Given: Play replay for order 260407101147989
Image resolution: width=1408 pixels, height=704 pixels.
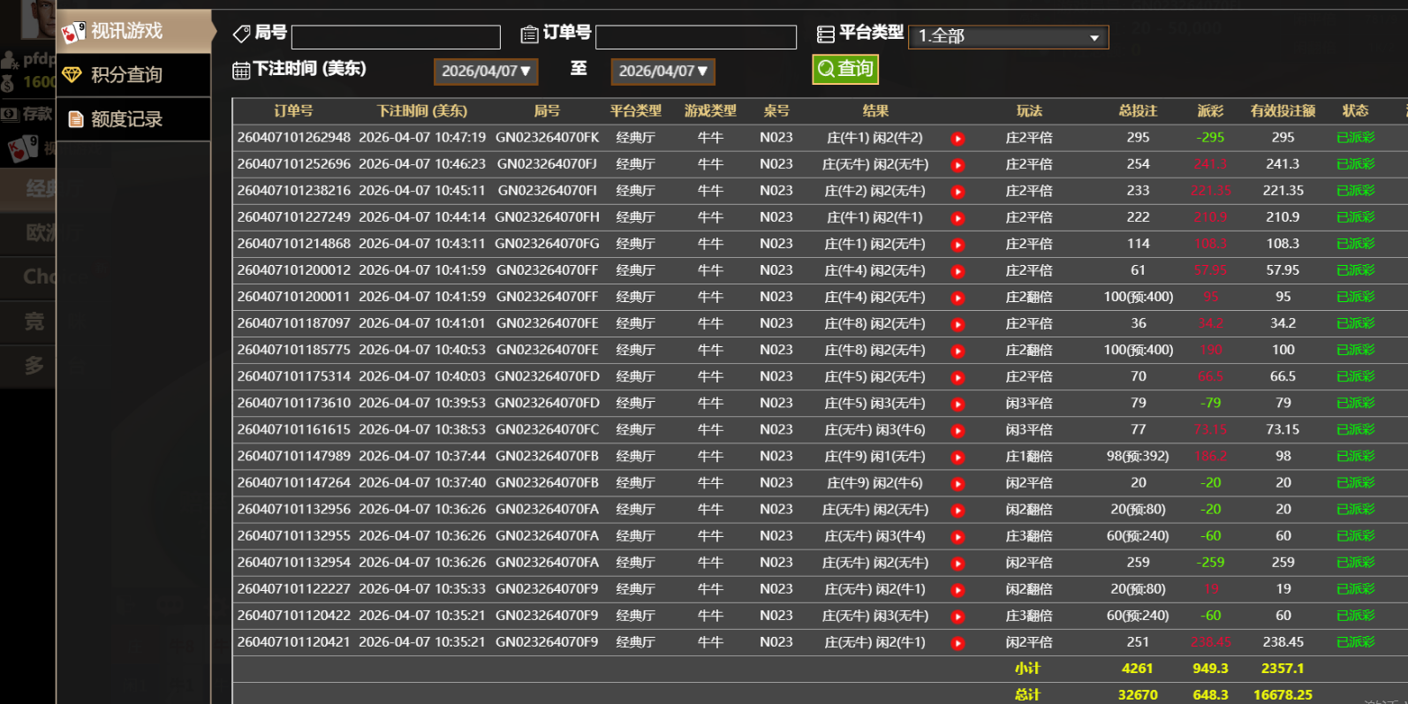Looking at the screenshot, I should pos(958,457).
